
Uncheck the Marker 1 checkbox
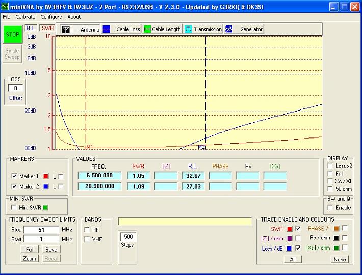[x=14, y=176]
